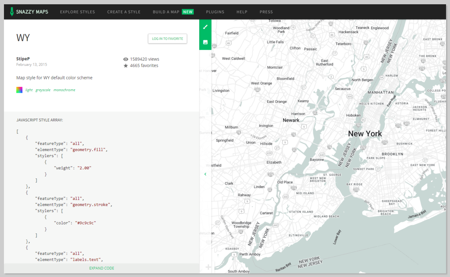Screen dimensions: 450x277
Task: Click the image icon in green sidebar
Action: (205, 42)
